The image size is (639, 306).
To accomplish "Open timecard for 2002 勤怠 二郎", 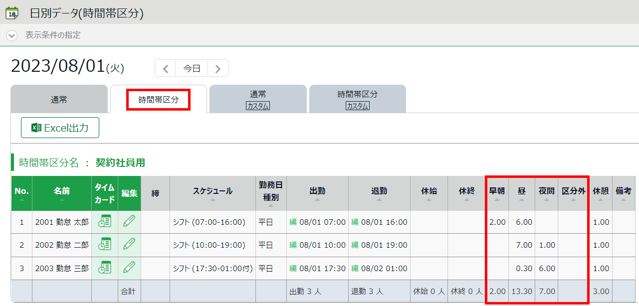I will point(105,245).
